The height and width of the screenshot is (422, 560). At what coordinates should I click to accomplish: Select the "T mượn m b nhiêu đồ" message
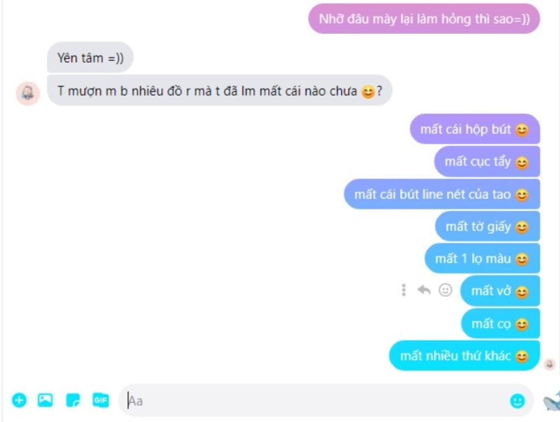coord(220,91)
